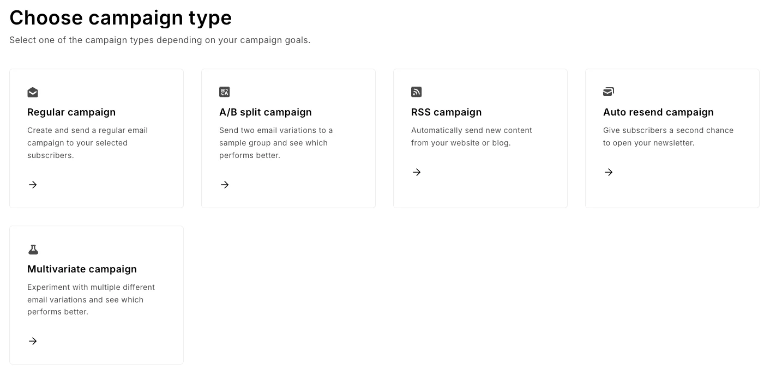770x370 pixels.
Task: Choose the Auto resend campaign heading
Action: pyautogui.click(x=658, y=112)
